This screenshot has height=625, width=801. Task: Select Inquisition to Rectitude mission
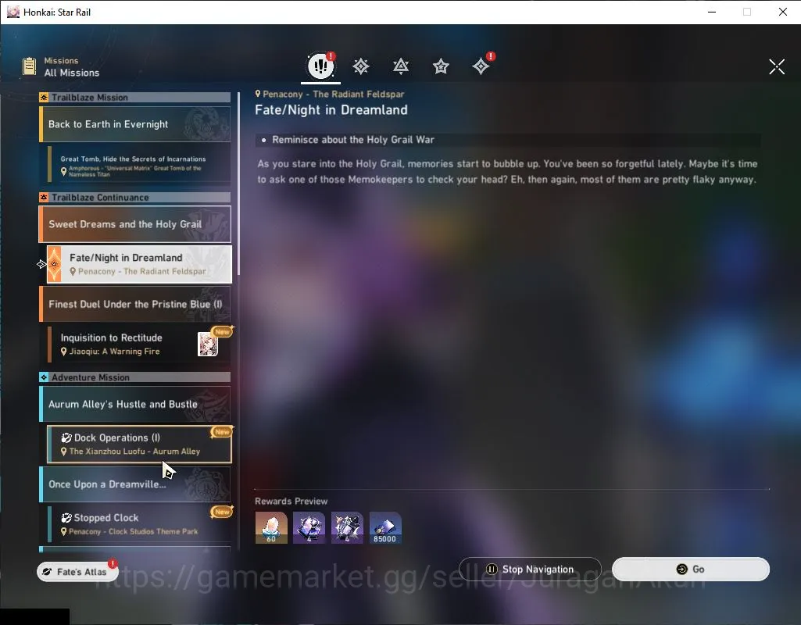tap(139, 345)
